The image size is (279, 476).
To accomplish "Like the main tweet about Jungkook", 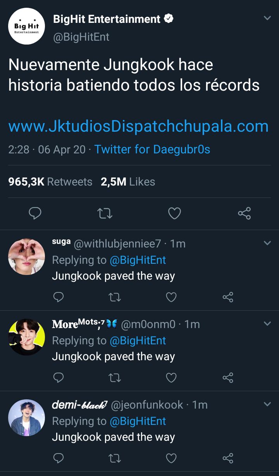I will coord(174,213).
